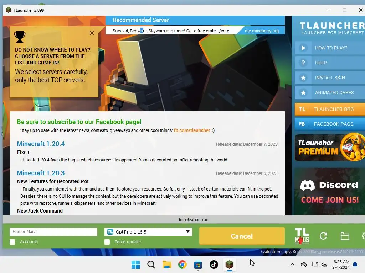365x273 pixels.
Task: Toggle the Accounts checkbox
Action: [12, 242]
